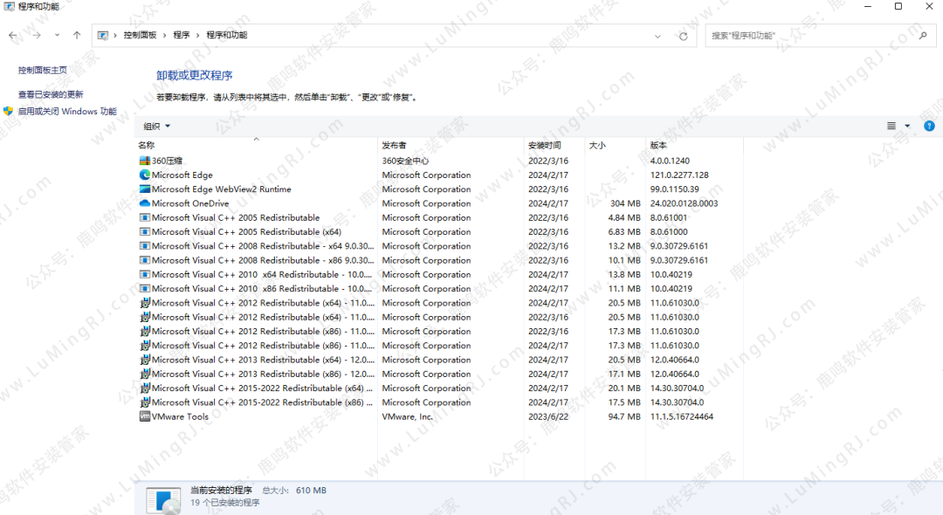Select the Microsoft Edge icon in list
Image resolution: width=943 pixels, height=515 pixels.
coord(145,175)
